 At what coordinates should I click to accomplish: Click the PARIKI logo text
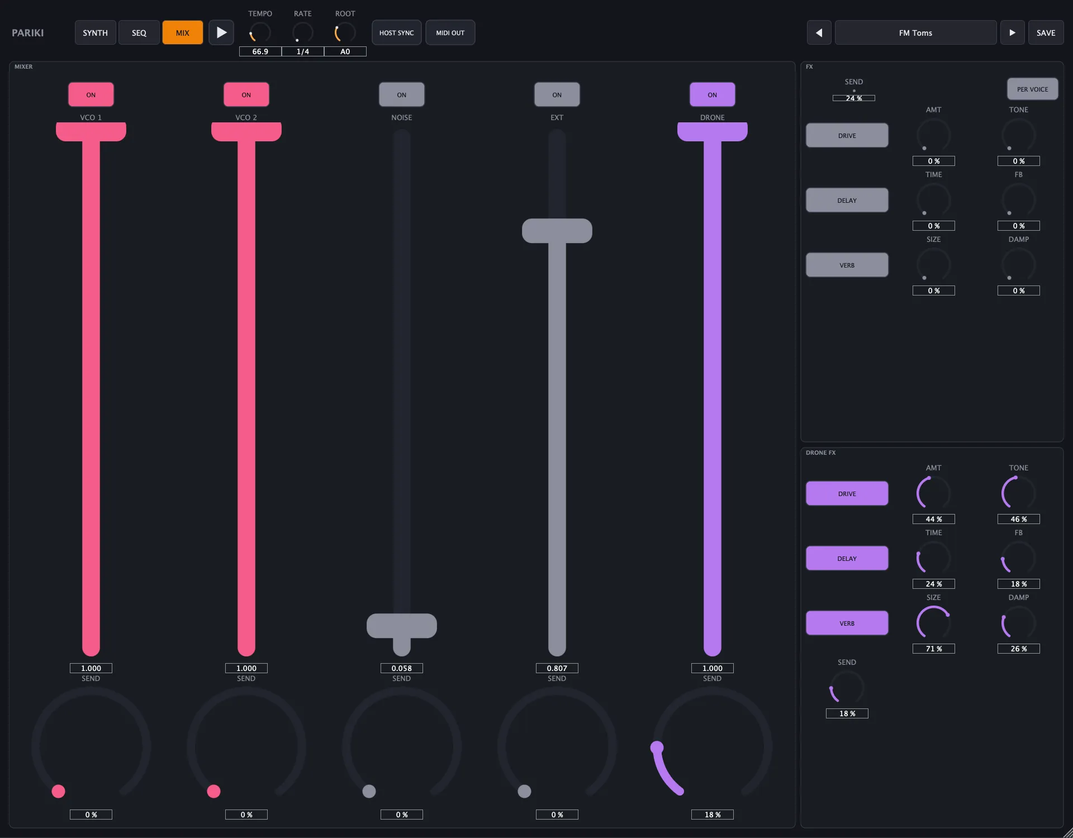(27, 32)
